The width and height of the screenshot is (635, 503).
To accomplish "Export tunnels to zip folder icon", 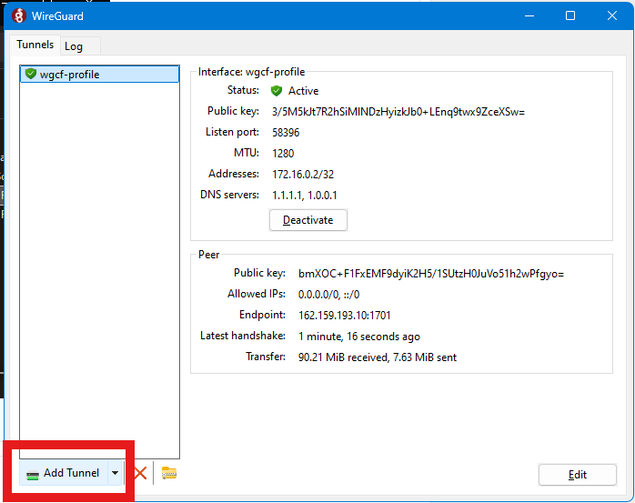I will coord(169,473).
